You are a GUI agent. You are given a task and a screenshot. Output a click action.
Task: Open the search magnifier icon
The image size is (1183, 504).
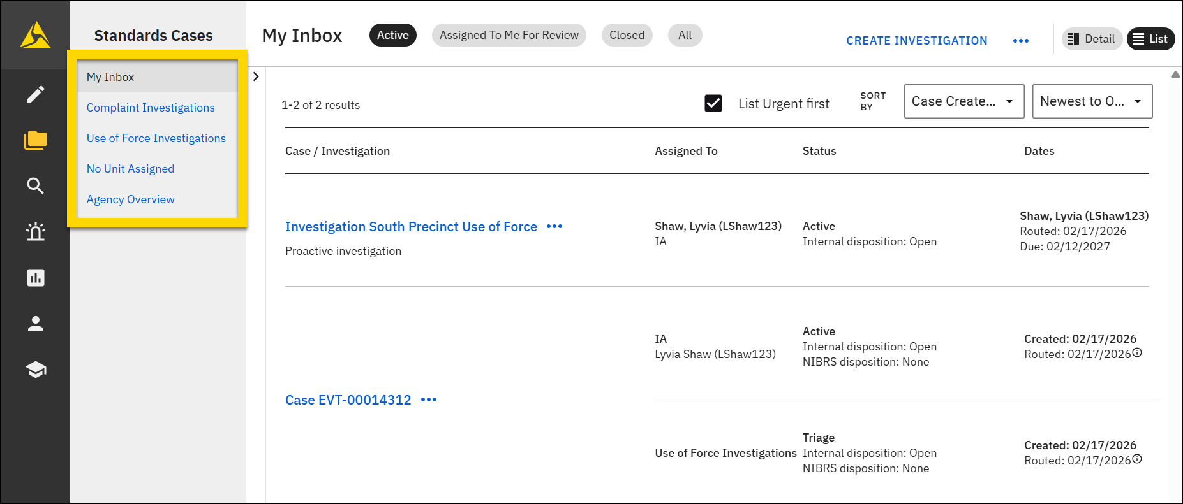36,186
